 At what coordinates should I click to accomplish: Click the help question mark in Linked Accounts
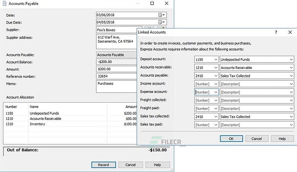point(276,32)
